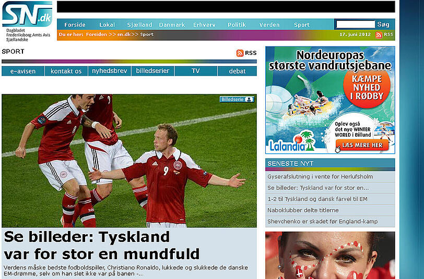
Task: Click the face-painted fan photo
Action: pyautogui.click(x=330, y=255)
